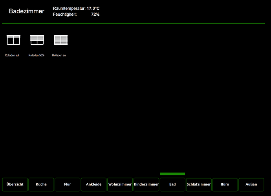Image resolution: width=271 pixels, height=196 pixels.
Task: Select the 'Rolladen auf' text label
Action: (12, 55)
